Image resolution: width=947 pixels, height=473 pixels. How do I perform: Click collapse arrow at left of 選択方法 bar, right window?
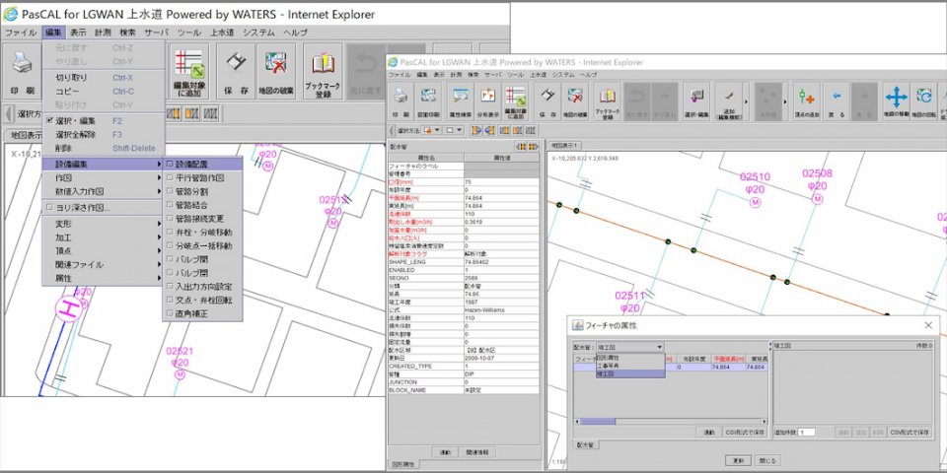(x=392, y=130)
